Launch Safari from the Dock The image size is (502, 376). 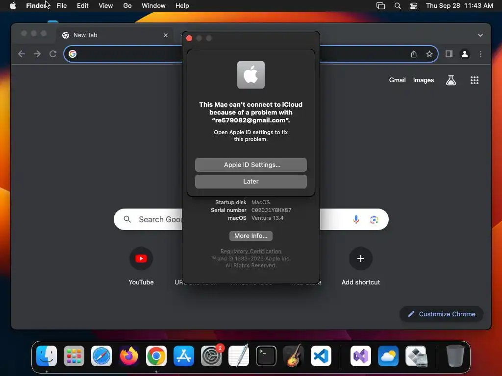(101, 356)
